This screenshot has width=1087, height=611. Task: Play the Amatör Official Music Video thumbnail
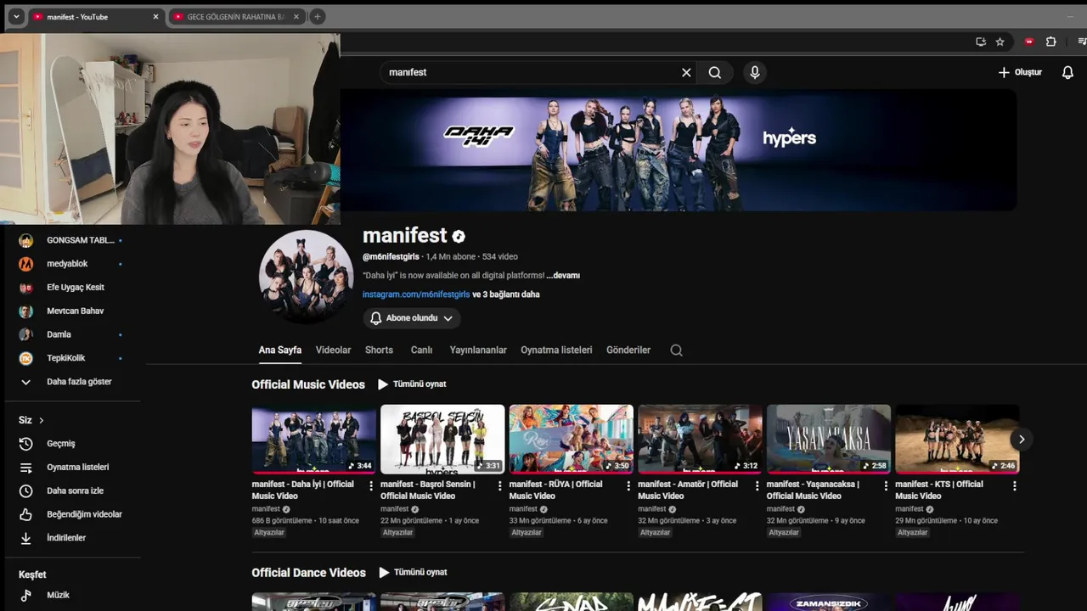click(700, 439)
